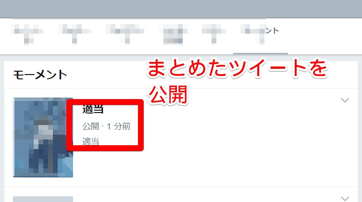Open the bold 適当 moment title
This screenshot has width=362, height=202.
click(x=93, y=109)
